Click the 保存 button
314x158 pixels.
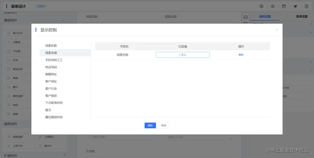pyautogui.click(x=150, y=125)
